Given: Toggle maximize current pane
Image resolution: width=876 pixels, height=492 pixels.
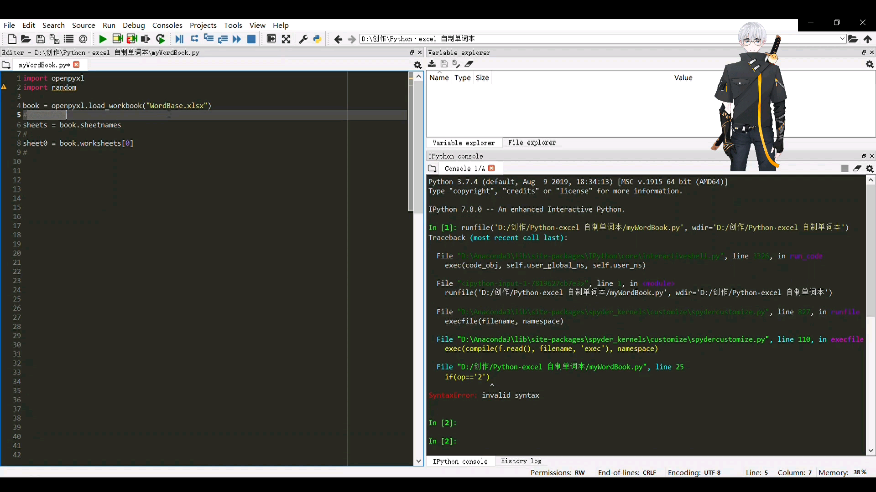Looking at the screenshot, I should tap(271, 39).
